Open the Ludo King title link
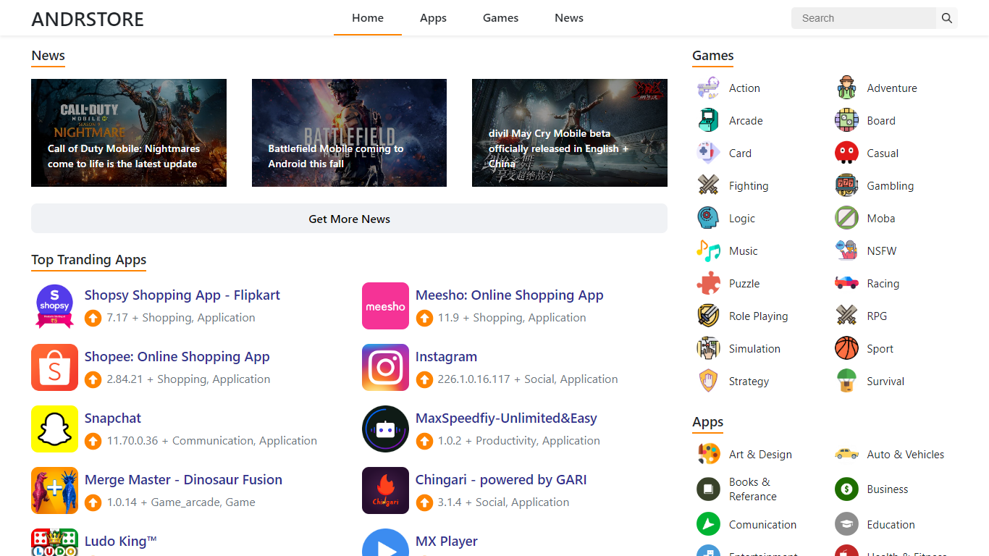The height and width of the screenshot is (556, 989). pyautogui.click(x=121, y=541)
